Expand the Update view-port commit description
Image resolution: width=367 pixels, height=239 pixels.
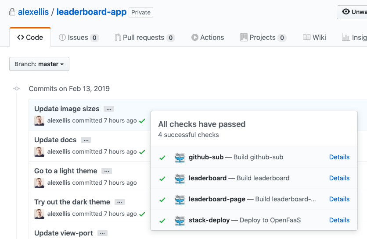[x=102, y=233]
